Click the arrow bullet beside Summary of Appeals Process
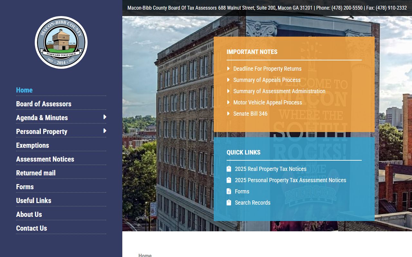412x257 pixels. (228, 80)
